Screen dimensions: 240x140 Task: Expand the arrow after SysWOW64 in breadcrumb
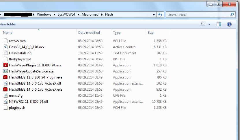tap(78, 14)
